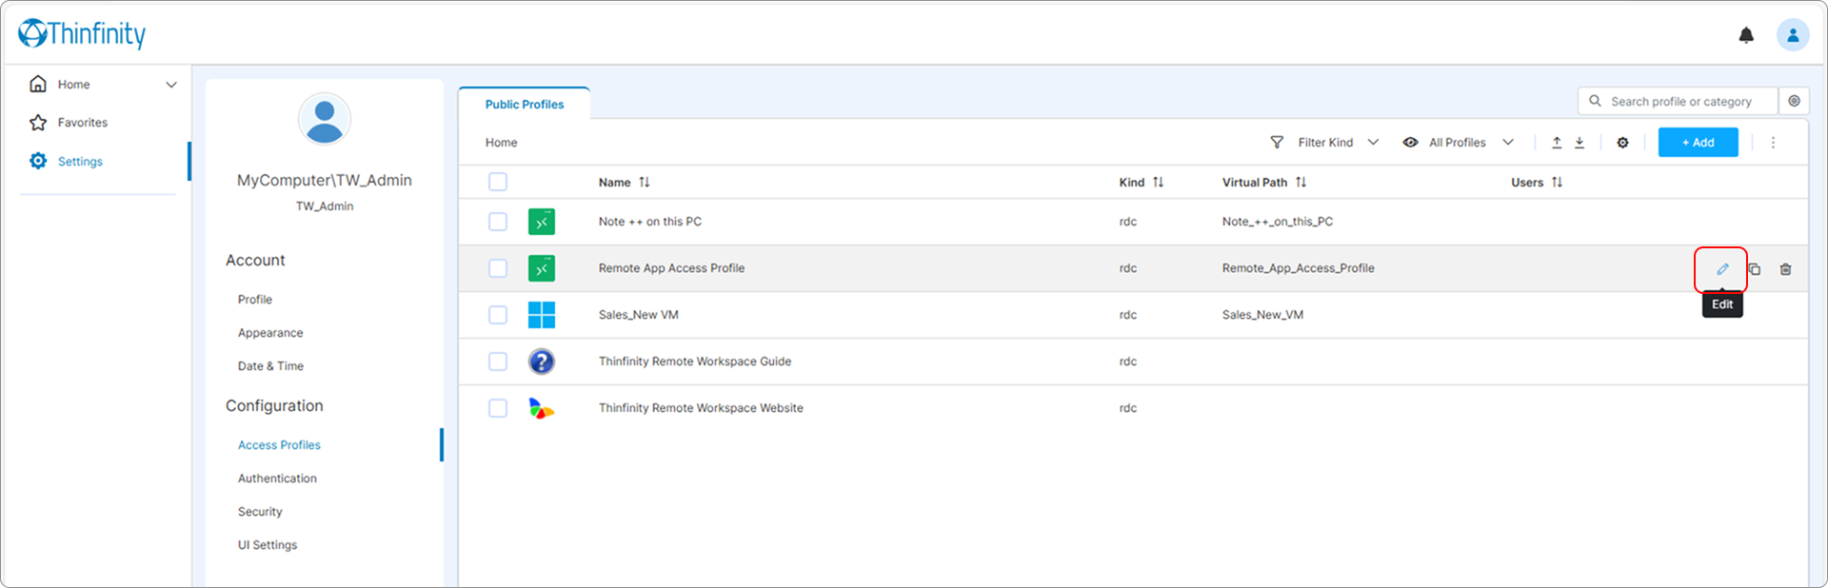Image resolution: width=1828 pixels, height=588 pixels.
Task: Click the download arrow icon in toolbar
Action: point(1579,143)
